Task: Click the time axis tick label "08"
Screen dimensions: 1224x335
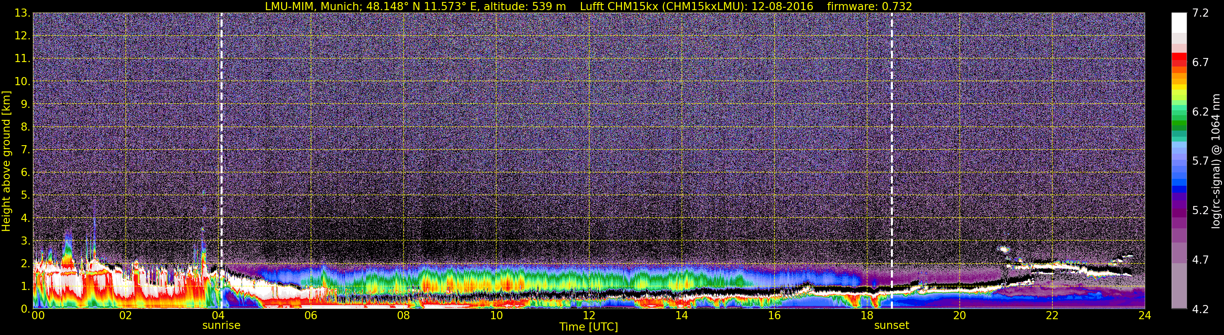Action: [403, 316]
